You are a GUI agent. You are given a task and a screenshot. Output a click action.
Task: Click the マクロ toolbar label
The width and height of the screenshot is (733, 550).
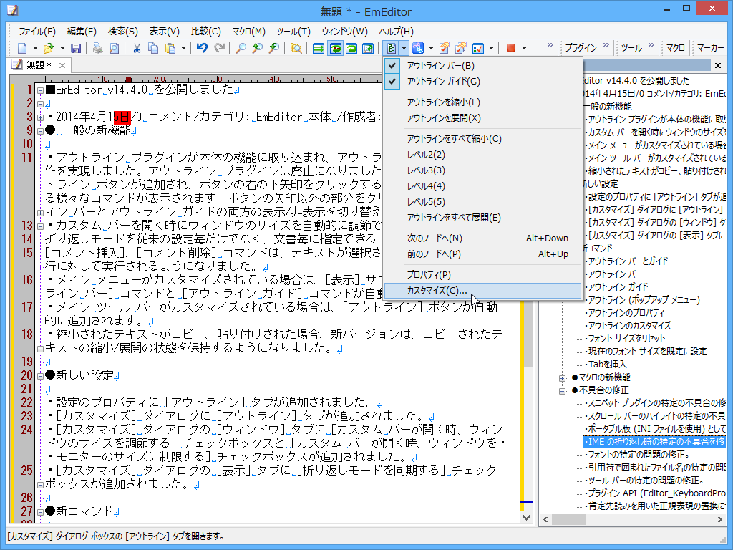coord(676,48)
